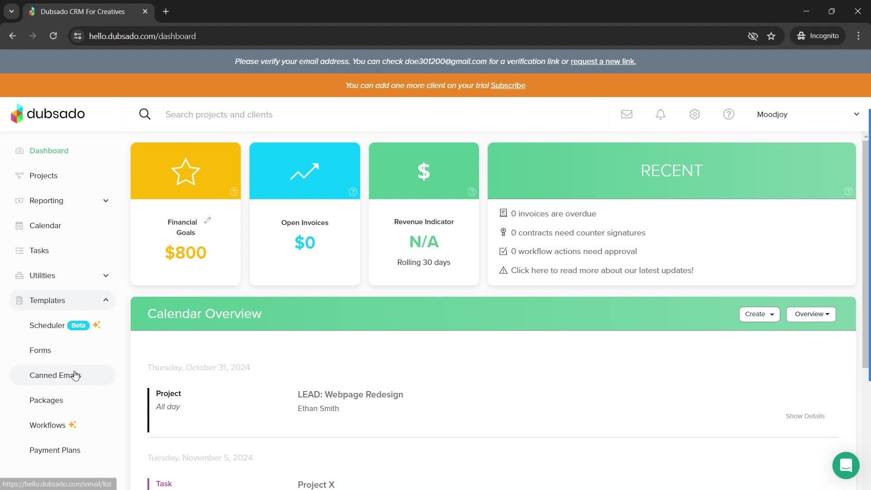This screenshot has width=871, height=490.
Task: Open the help question mark in header
Action: tap(729, 114)
